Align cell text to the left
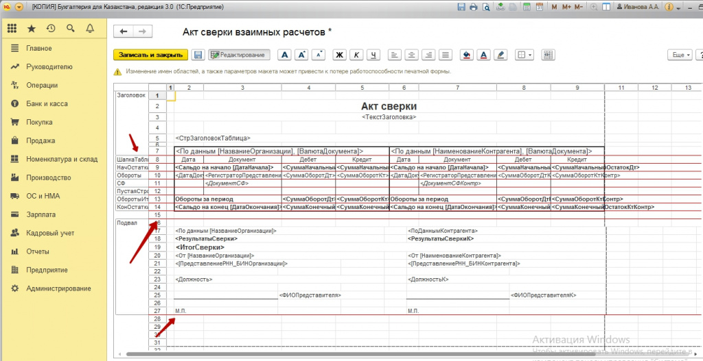 (395, 55)
